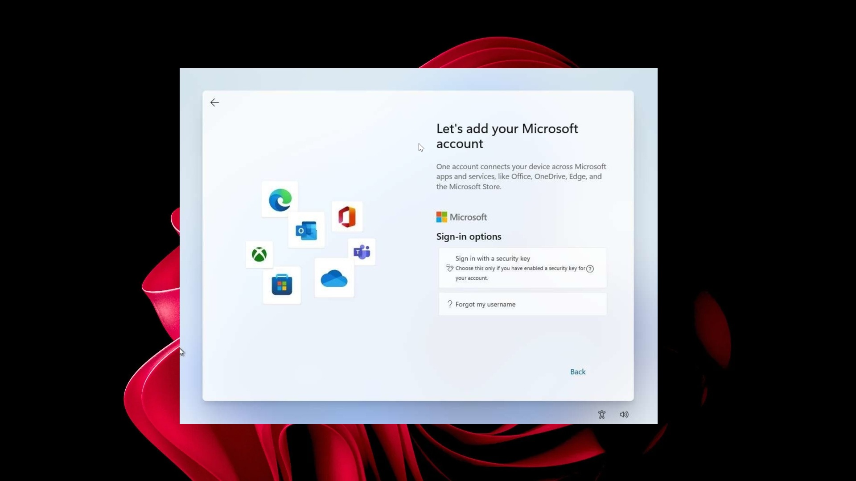Click the Outlook icon tile
This screenshot has height=481, width=856.
[306, 230]
